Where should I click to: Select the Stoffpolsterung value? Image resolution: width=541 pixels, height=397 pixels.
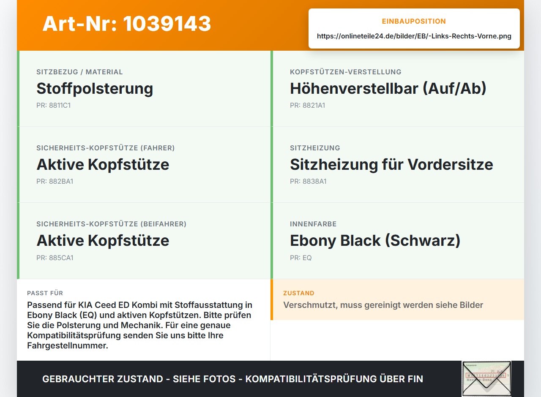pyautogui.click(x=95, y=89)
